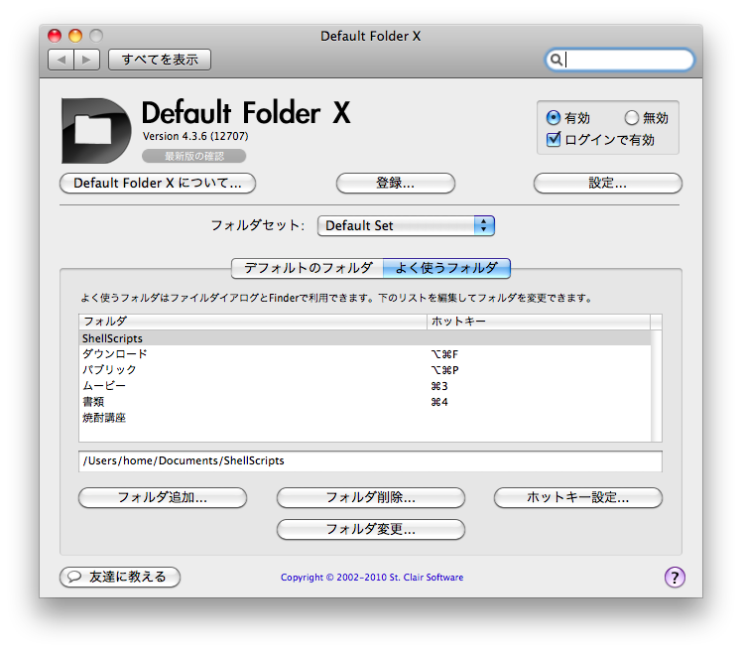This screenshot has height=652, width=742.
Task: Click the magnifier icon in search field
Action: [x=556, y=60]
